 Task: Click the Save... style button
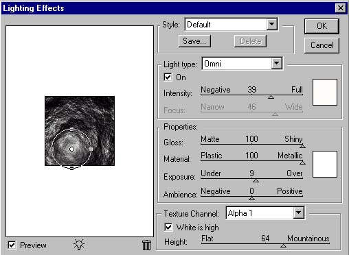click(x=194, y=41)
